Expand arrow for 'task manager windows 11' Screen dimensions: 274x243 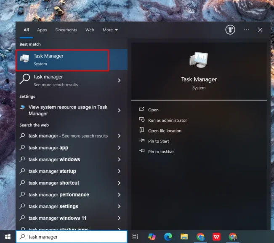119,218
